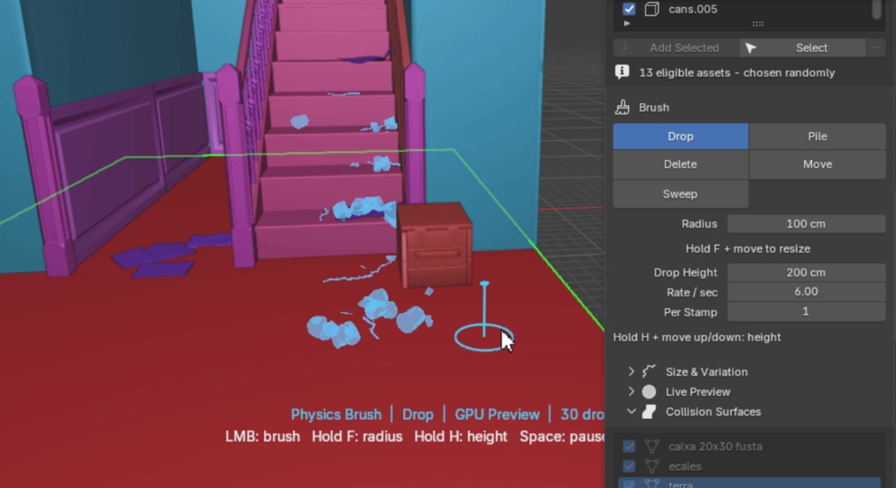Click the minus remove button next to Select

[876, 48]
